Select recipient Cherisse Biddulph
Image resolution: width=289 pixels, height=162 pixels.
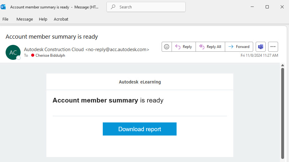(x=50, y=55)
